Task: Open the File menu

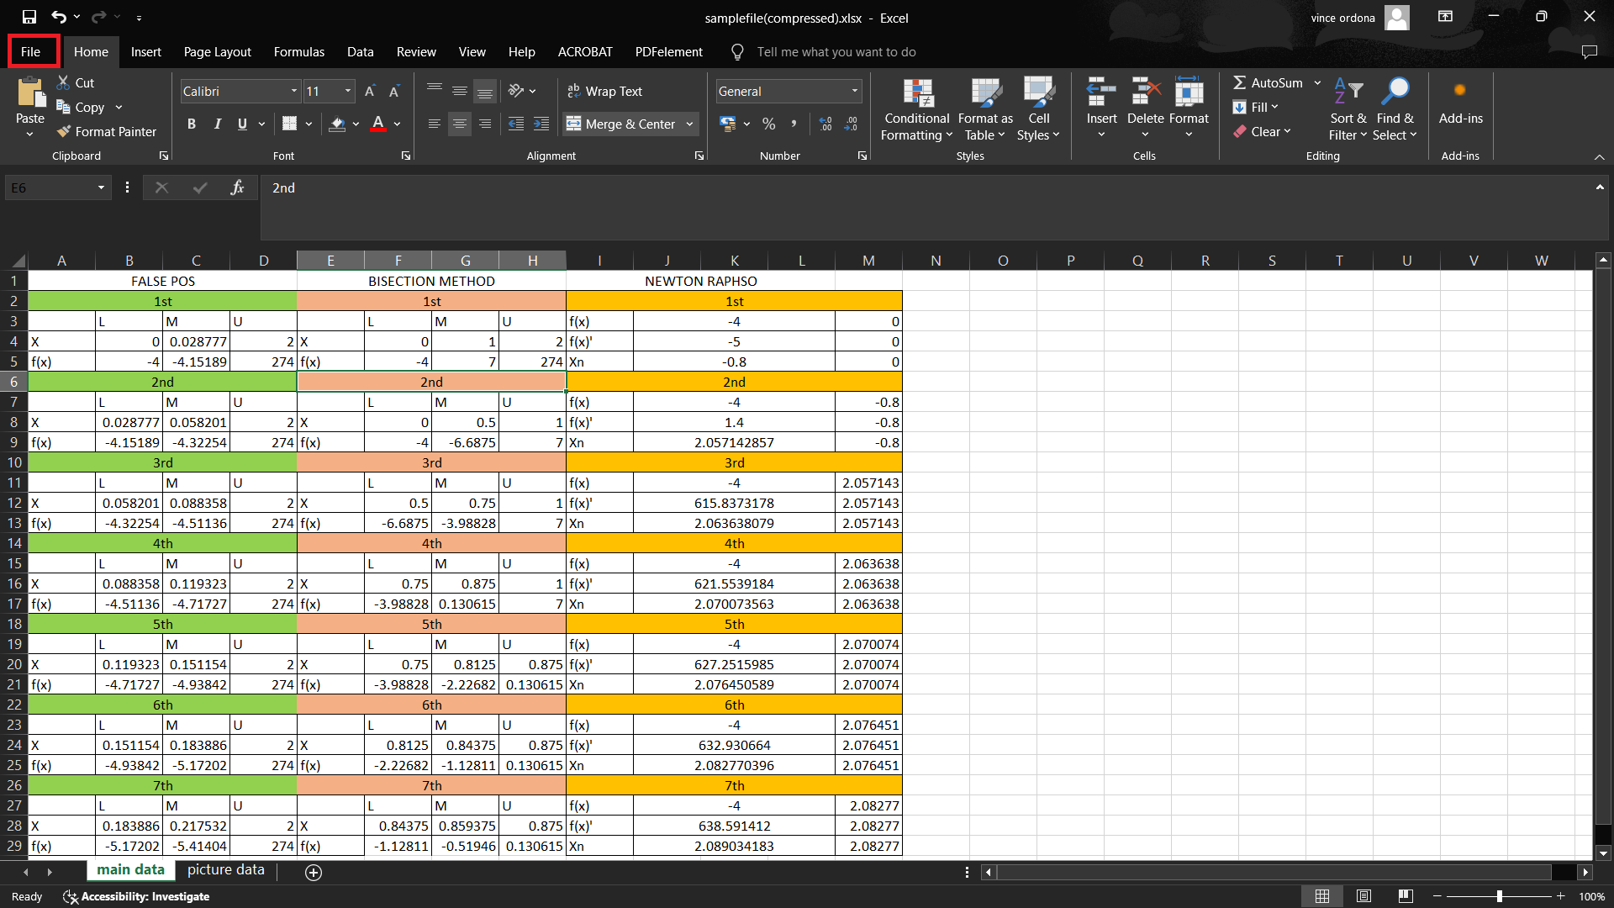Action: [33, 51]
